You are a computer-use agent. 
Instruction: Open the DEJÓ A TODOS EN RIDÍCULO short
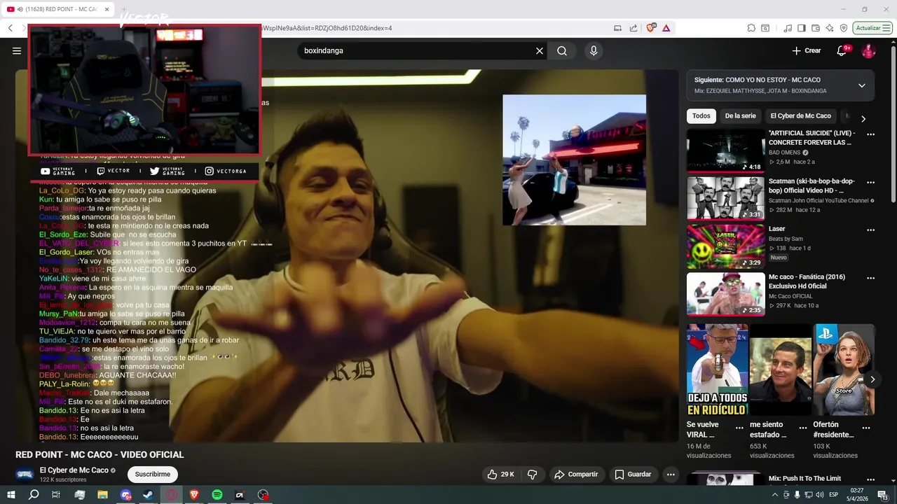coord(718,370)
